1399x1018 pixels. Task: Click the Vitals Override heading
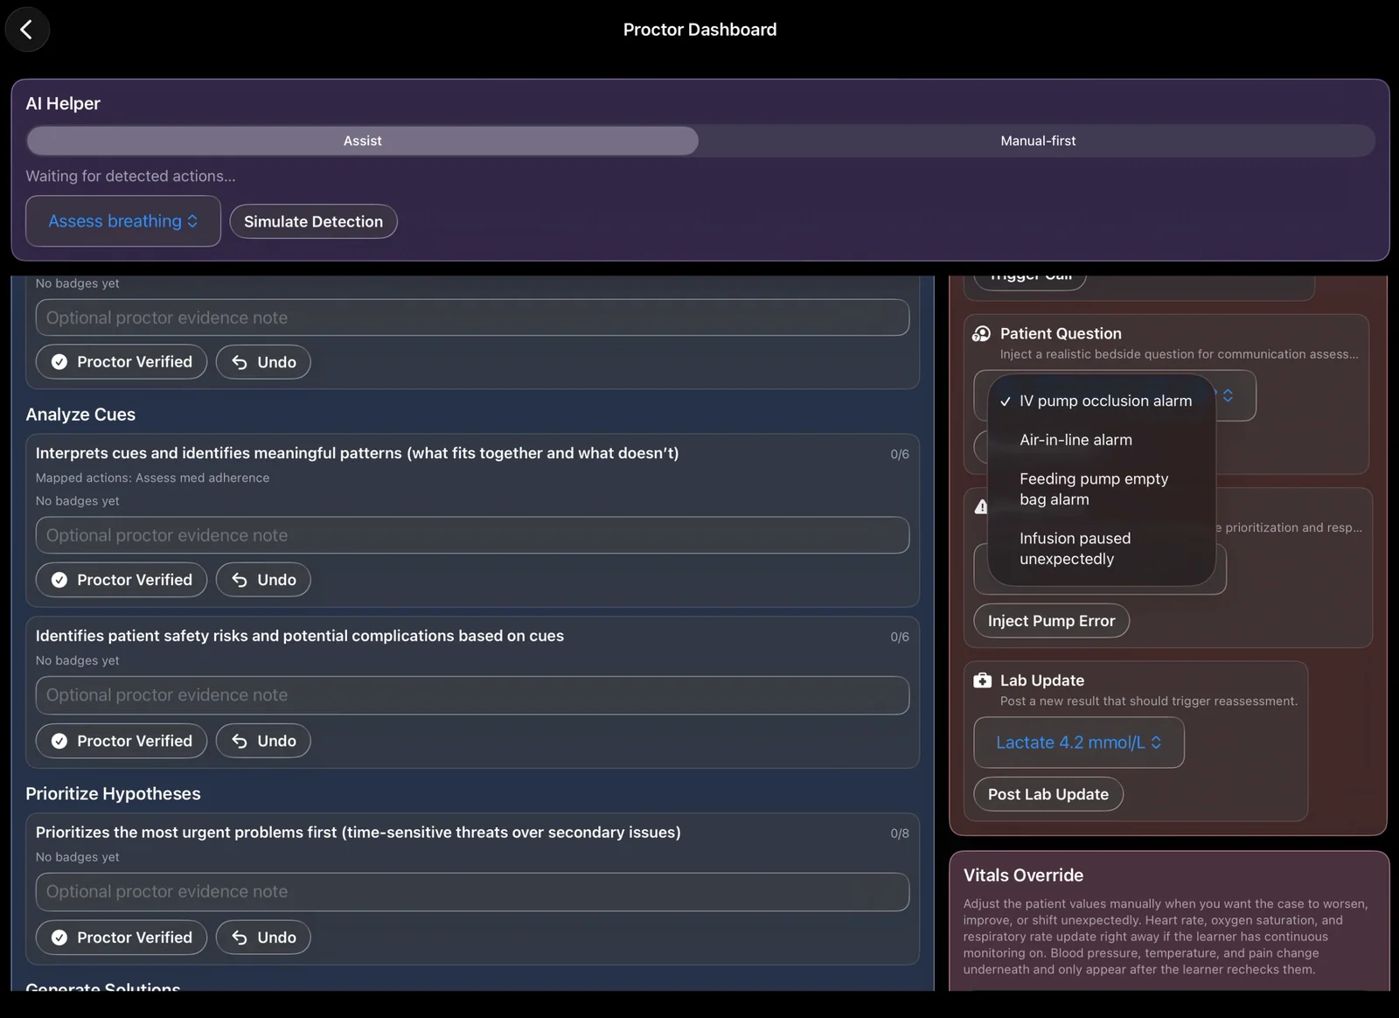click(1023, 875)
